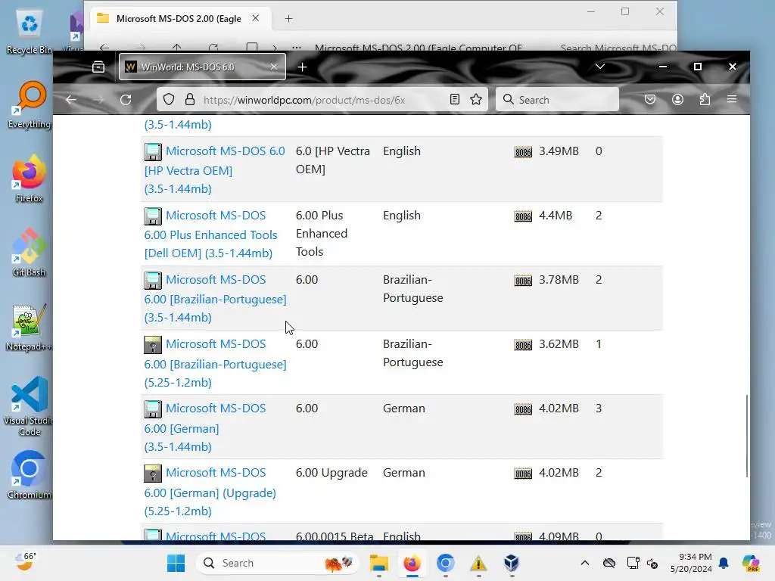The image size is (775, 581).
Task: Open Firefox View recent browsing
Action: point(98,67)
